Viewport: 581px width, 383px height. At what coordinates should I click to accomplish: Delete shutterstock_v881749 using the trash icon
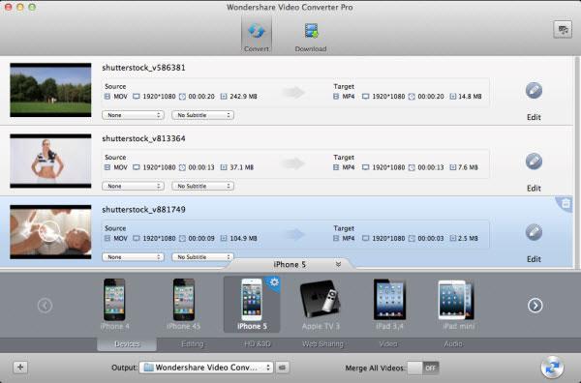[566, 203]
